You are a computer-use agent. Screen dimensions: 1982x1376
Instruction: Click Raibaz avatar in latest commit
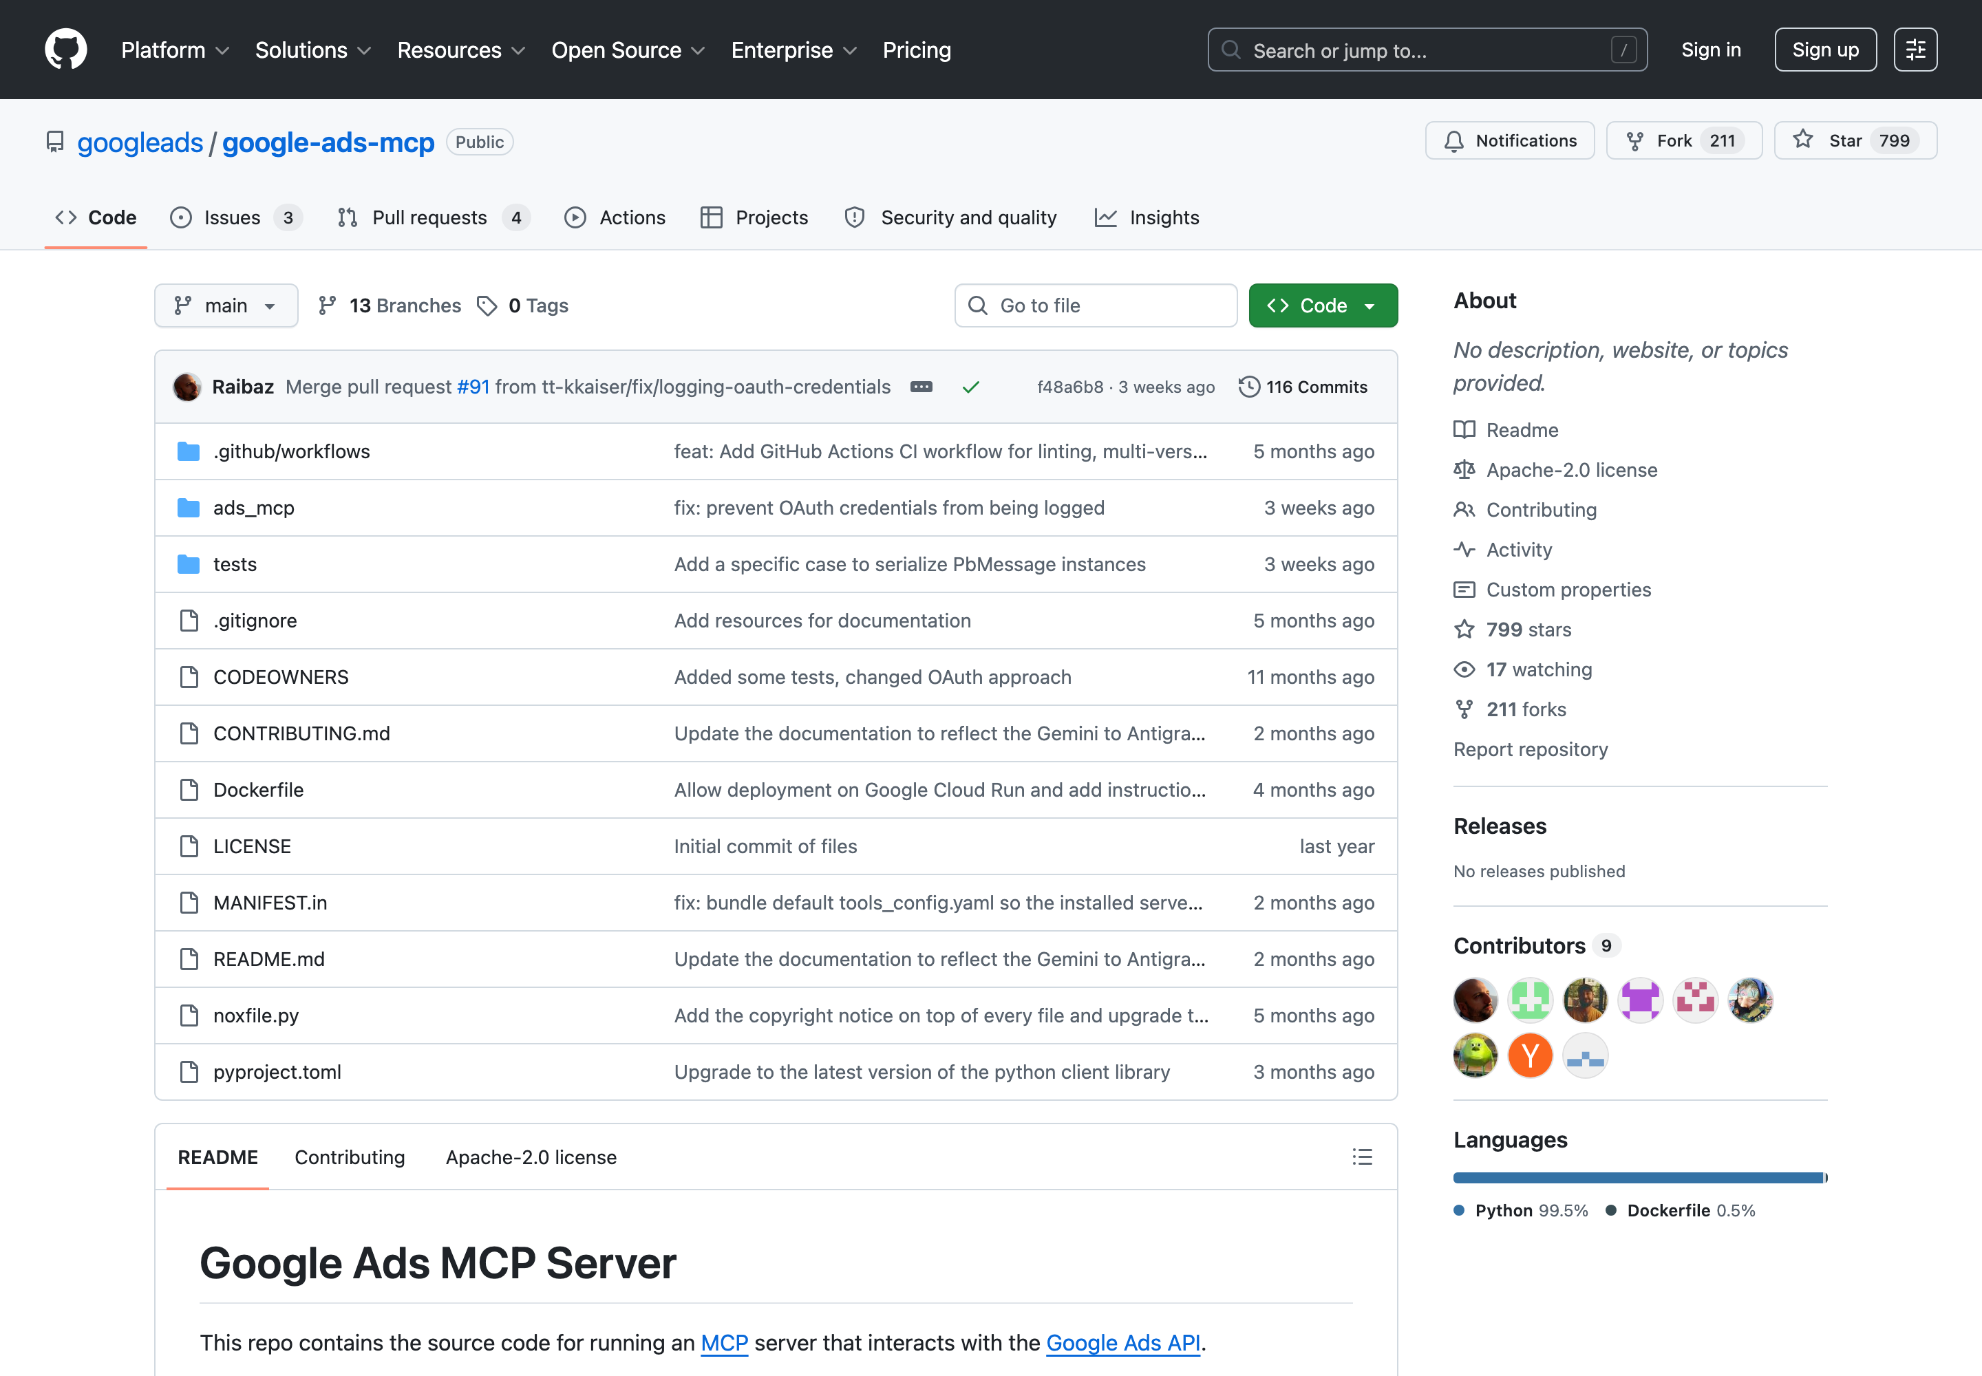click(x=187, y=387)
